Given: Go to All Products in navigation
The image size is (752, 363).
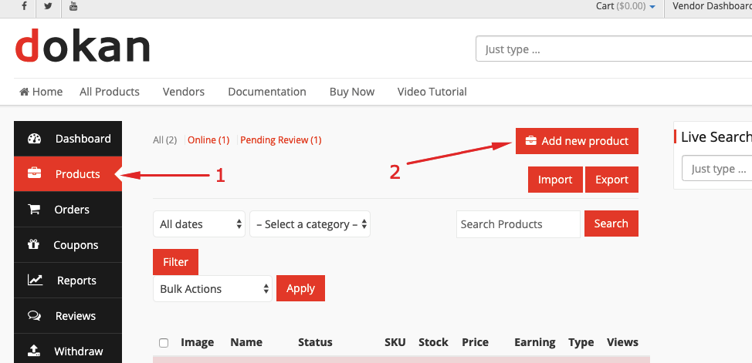Looking at the screenshot, I should [110, 92].
